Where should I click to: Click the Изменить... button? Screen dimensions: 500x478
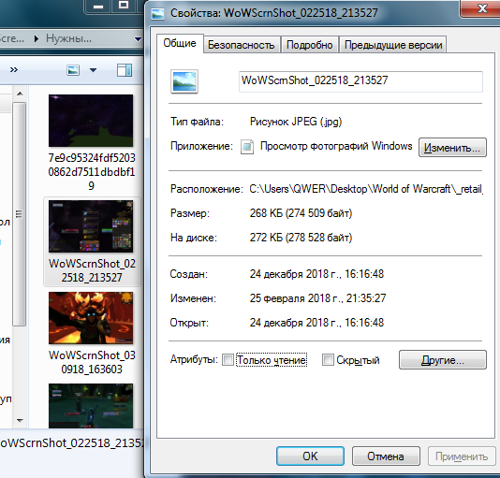point(452,148)
